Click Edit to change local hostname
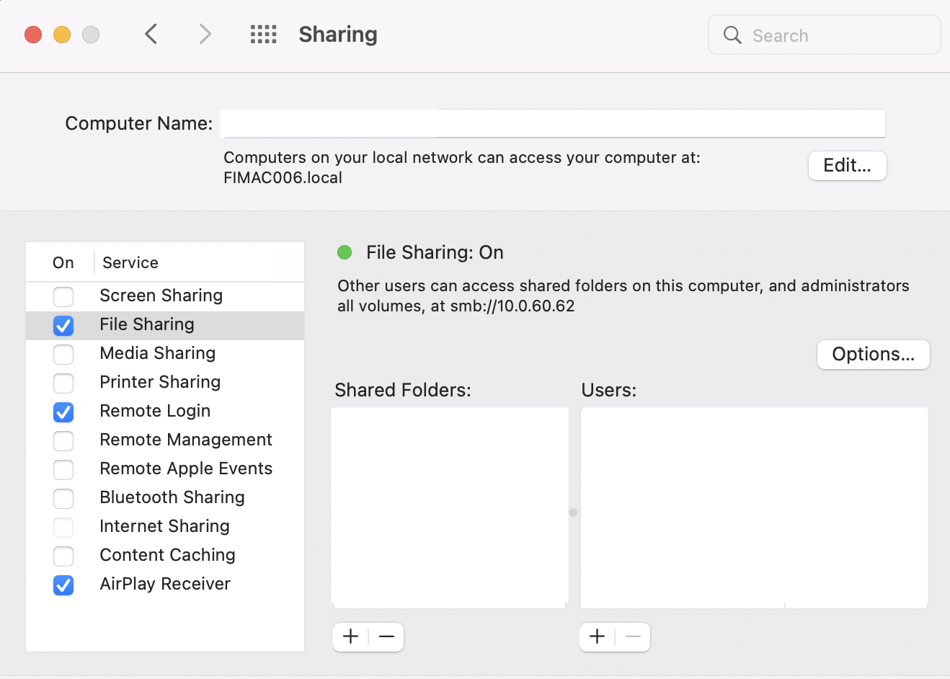The width and height of the screenshot is (950, 679). pos(847,166)
